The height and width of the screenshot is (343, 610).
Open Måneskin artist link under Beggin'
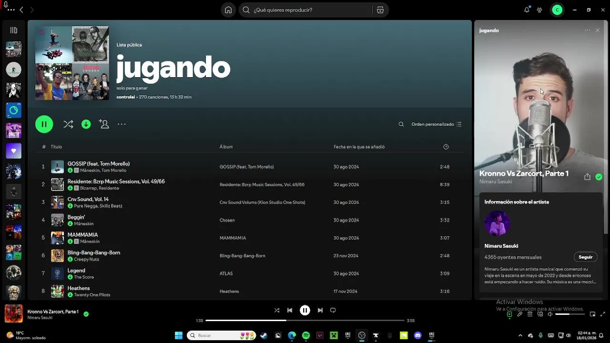point(84,224)
